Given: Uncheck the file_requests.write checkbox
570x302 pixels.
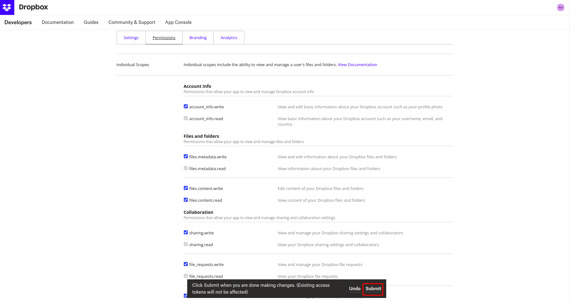Looking at the screenshot, I should point(186,264).
